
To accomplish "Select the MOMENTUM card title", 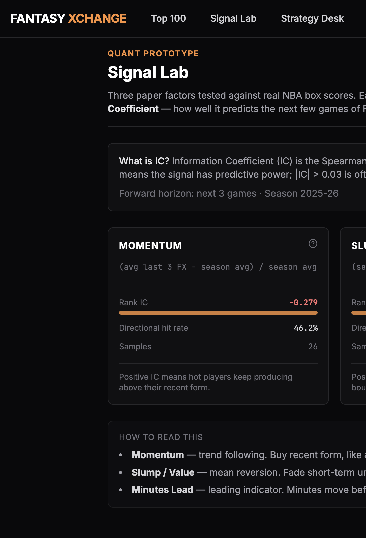I will (150, 246).
